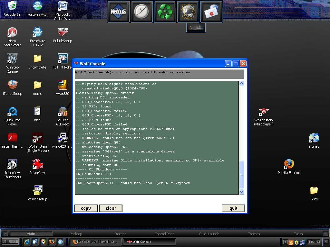330x247 pixels.
Task: Select the dxwebsetup installer icon
Action: [x=37, y=193]
